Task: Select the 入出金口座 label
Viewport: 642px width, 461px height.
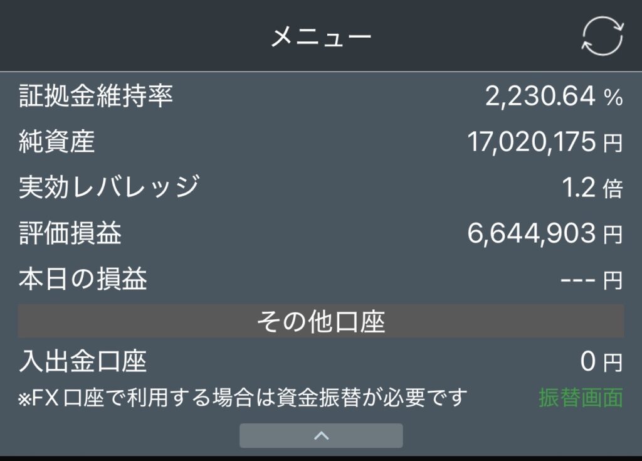Action: (x=83, y=362)
